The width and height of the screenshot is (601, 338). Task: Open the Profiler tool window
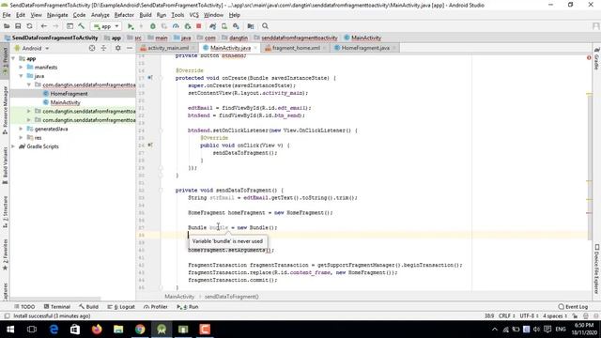pos(156,307)
